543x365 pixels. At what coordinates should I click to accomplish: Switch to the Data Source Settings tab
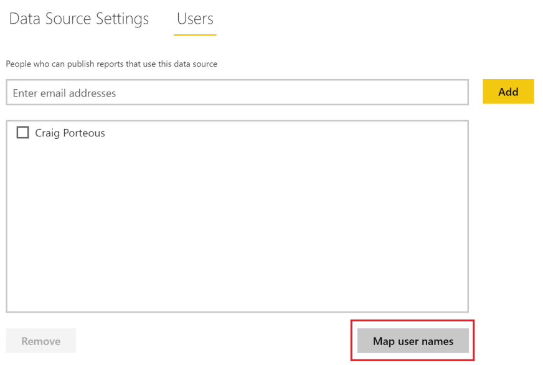click(79, 19)
